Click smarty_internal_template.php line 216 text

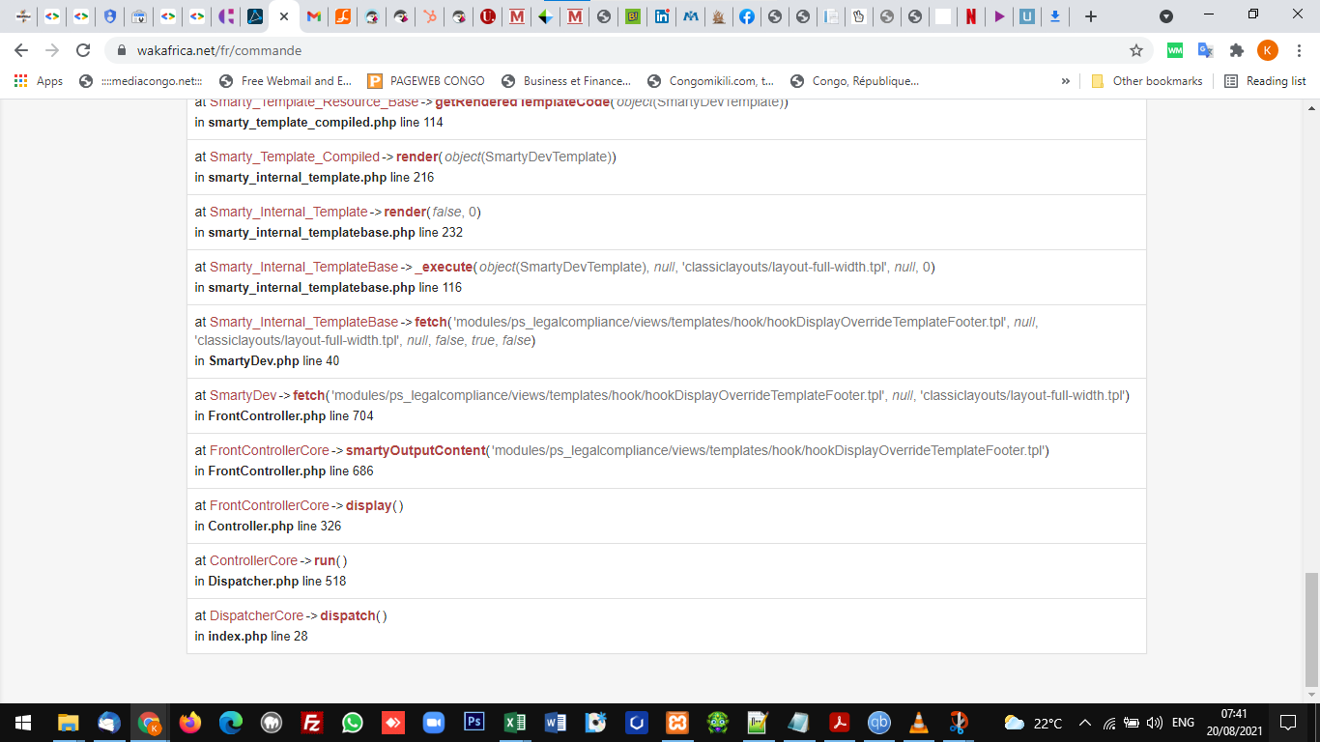pos(314,178)
